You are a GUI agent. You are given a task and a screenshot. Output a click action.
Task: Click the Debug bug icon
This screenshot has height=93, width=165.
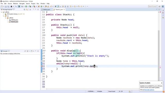click(x=22, y=6)
